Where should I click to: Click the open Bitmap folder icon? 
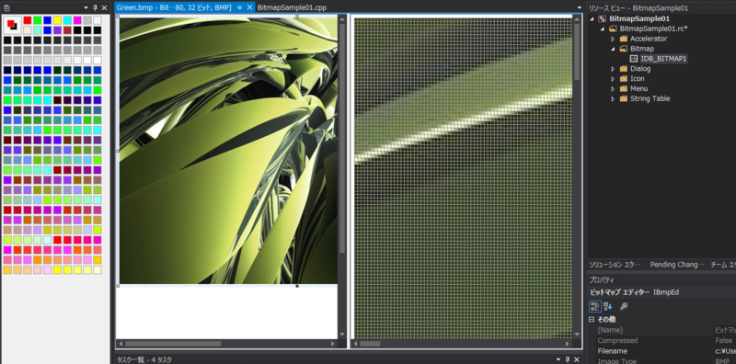tap(624, 49)
